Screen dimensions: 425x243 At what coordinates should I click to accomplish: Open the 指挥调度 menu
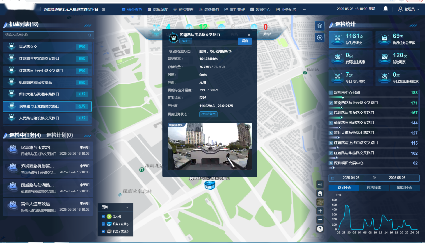pos(157,9)
